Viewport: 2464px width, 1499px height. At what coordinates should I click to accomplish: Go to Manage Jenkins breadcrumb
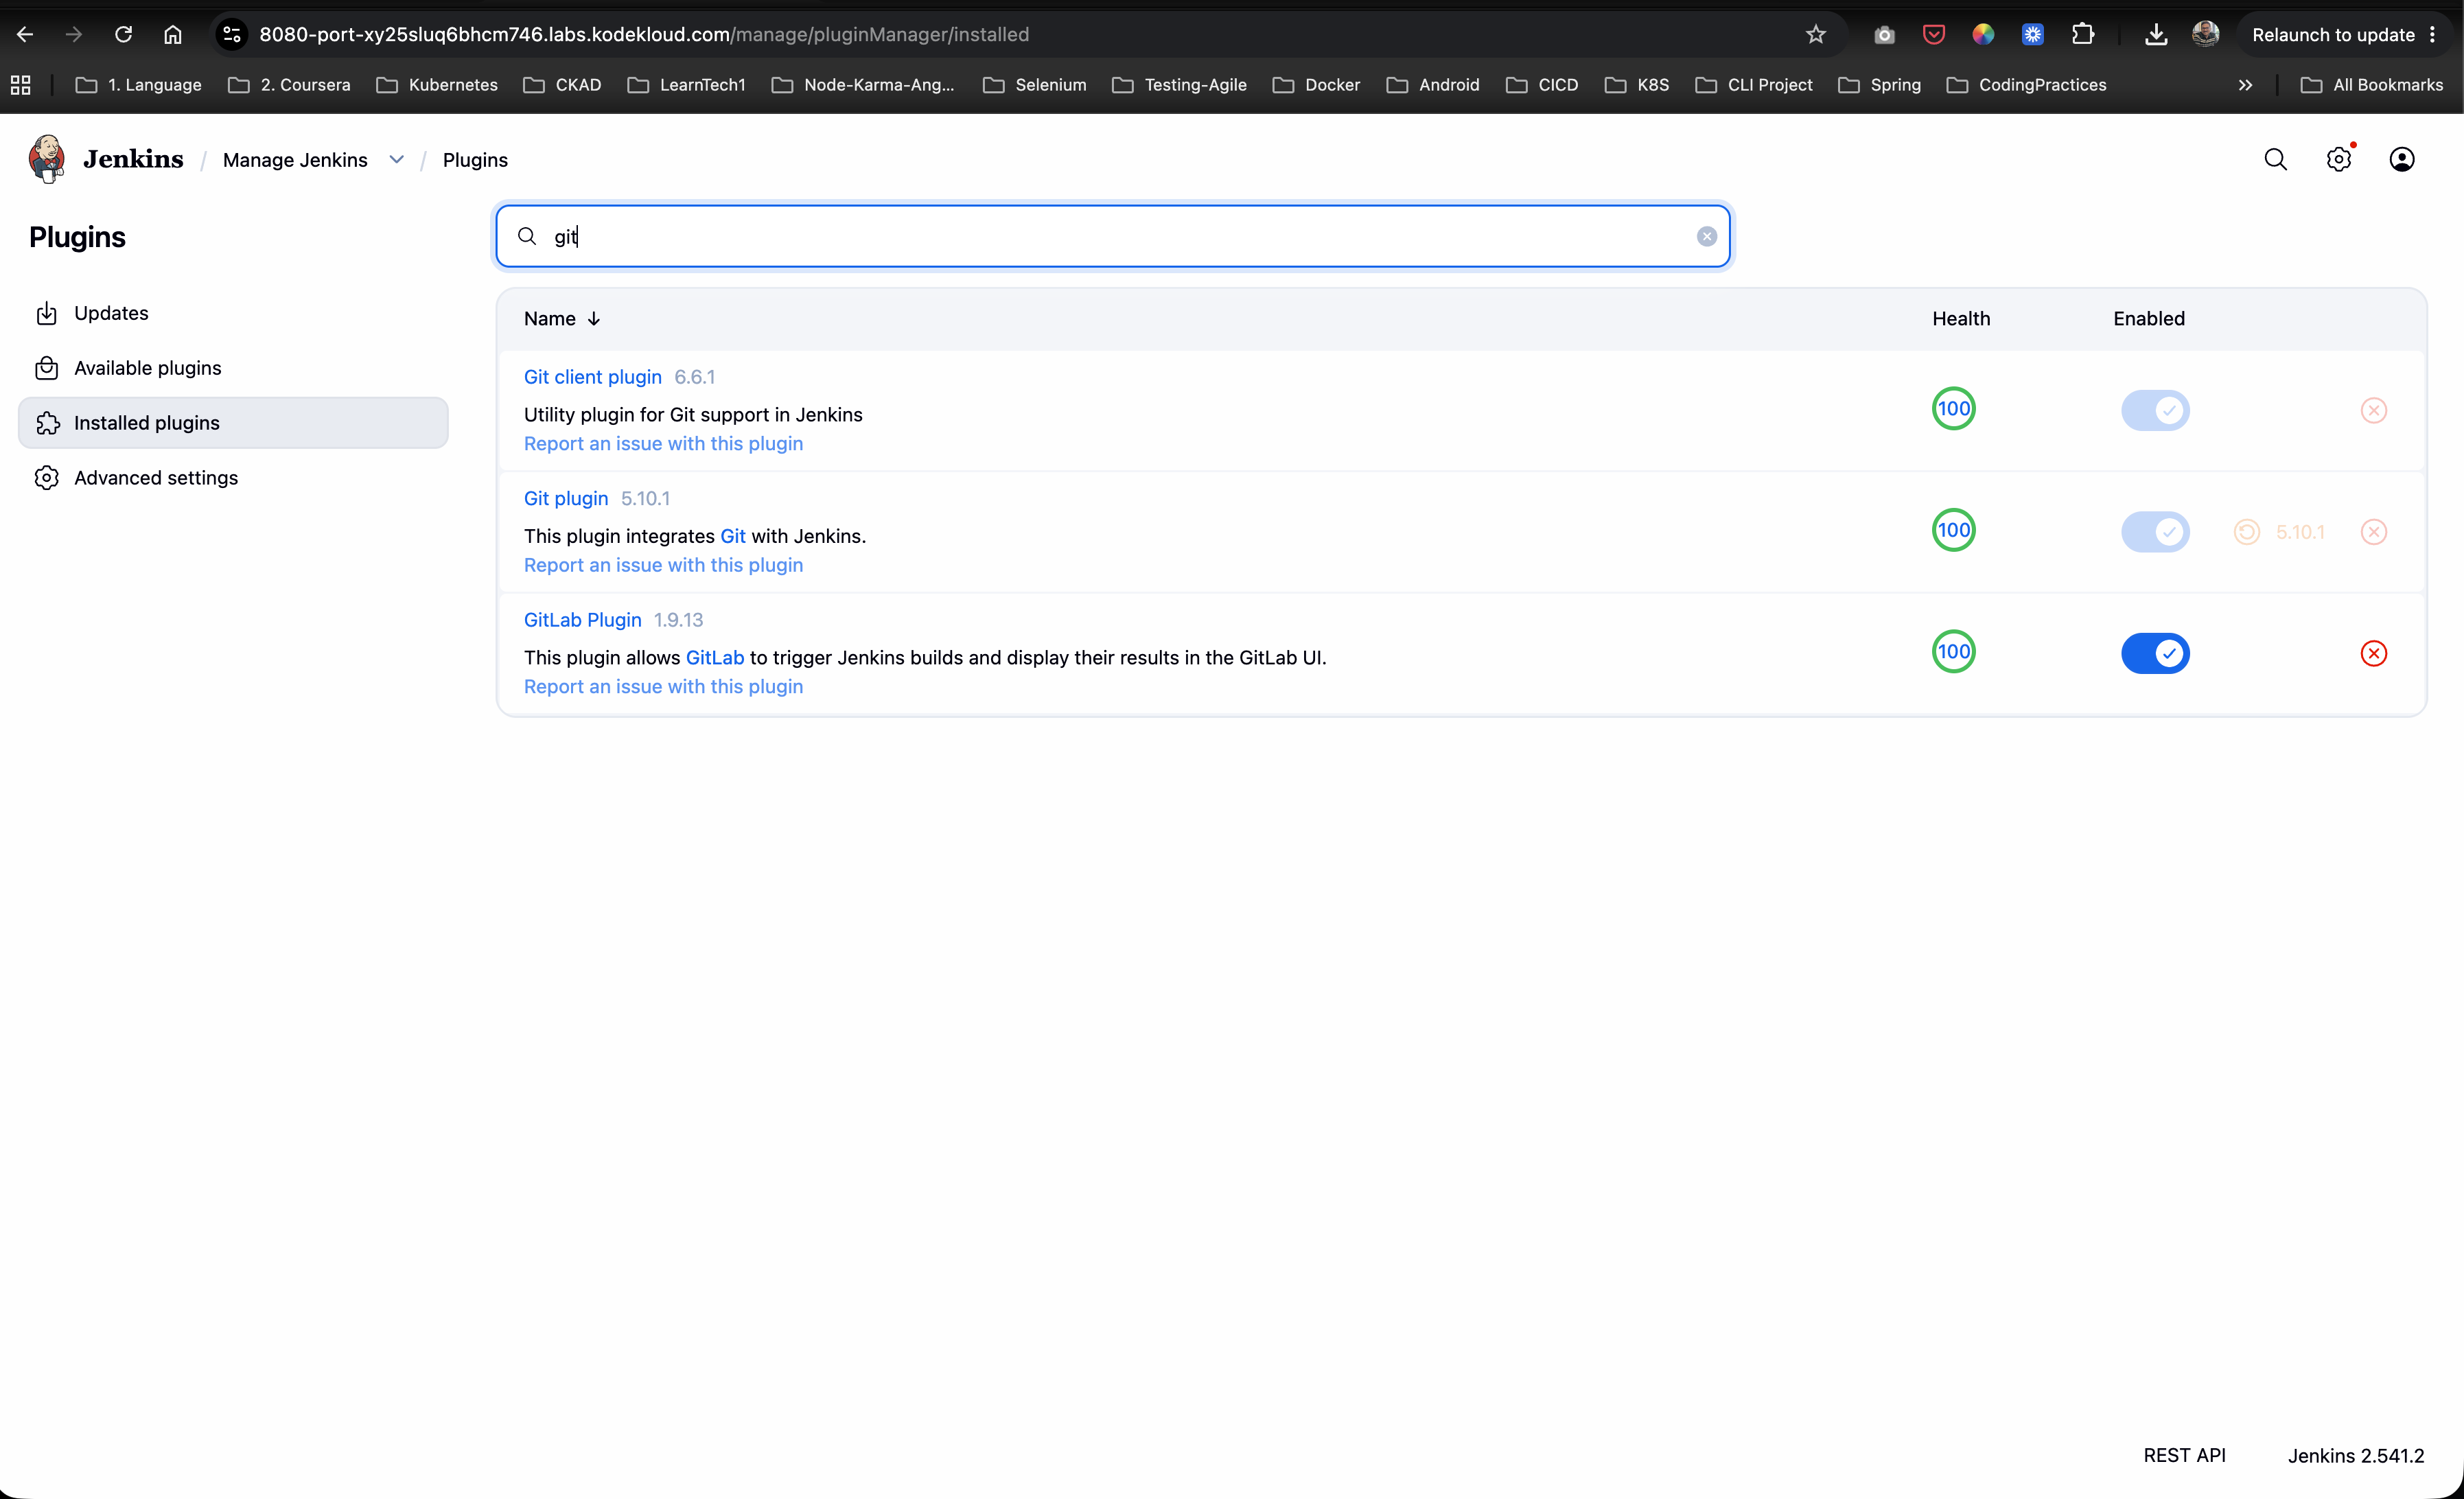[x=295, y=160]
